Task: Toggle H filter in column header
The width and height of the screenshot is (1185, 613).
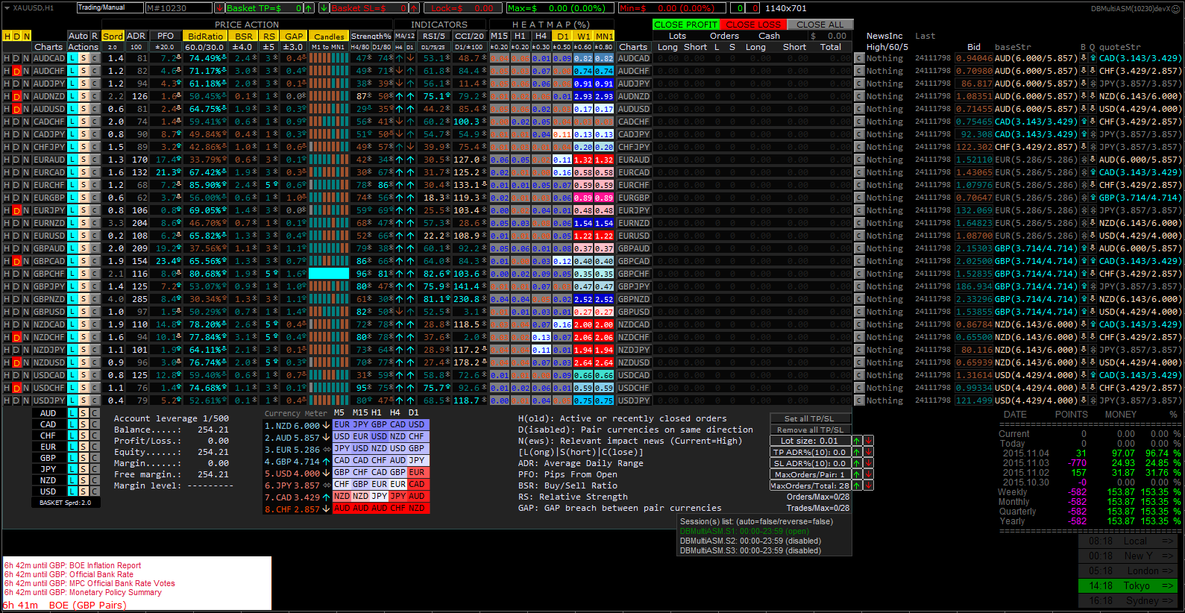Action: coord(7,36)
